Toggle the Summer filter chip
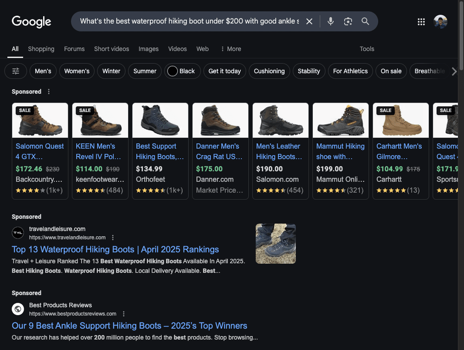This screenshot has height=350, width=464. 145,71
